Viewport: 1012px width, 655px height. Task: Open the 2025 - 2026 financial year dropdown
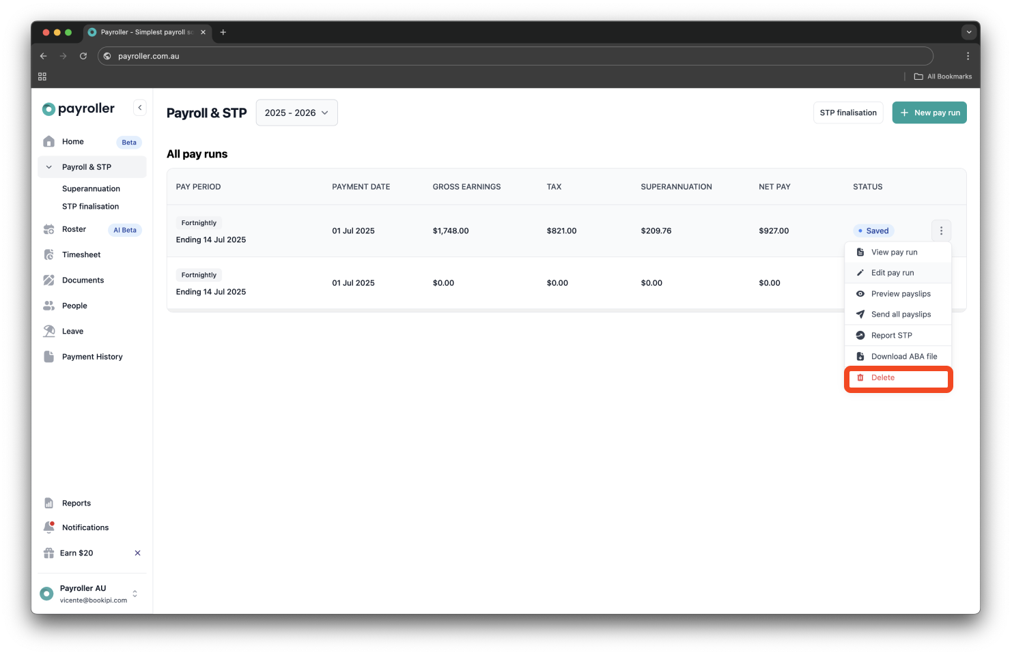point(297,113)
